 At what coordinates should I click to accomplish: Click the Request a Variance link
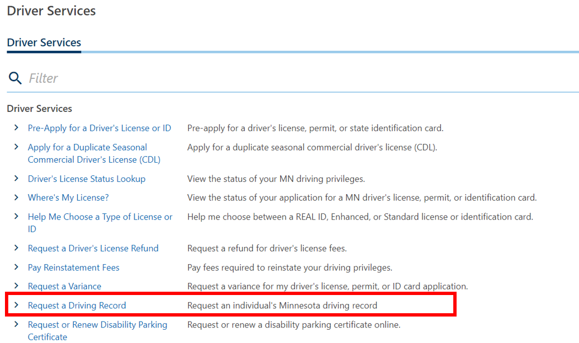pos(65,287)
